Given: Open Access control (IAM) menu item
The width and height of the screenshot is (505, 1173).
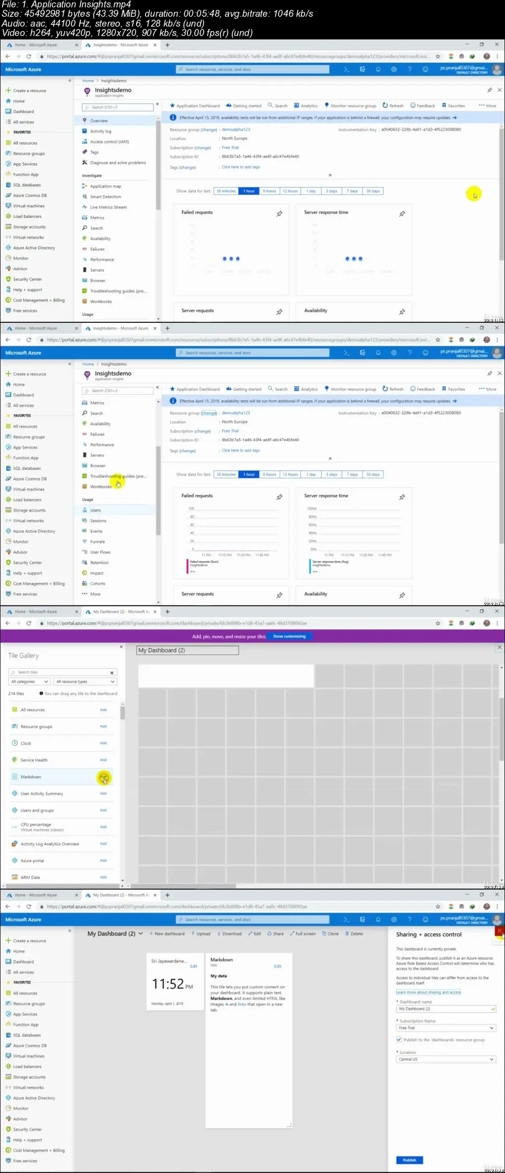Looking at the screenshot, I should click(109, 141).
